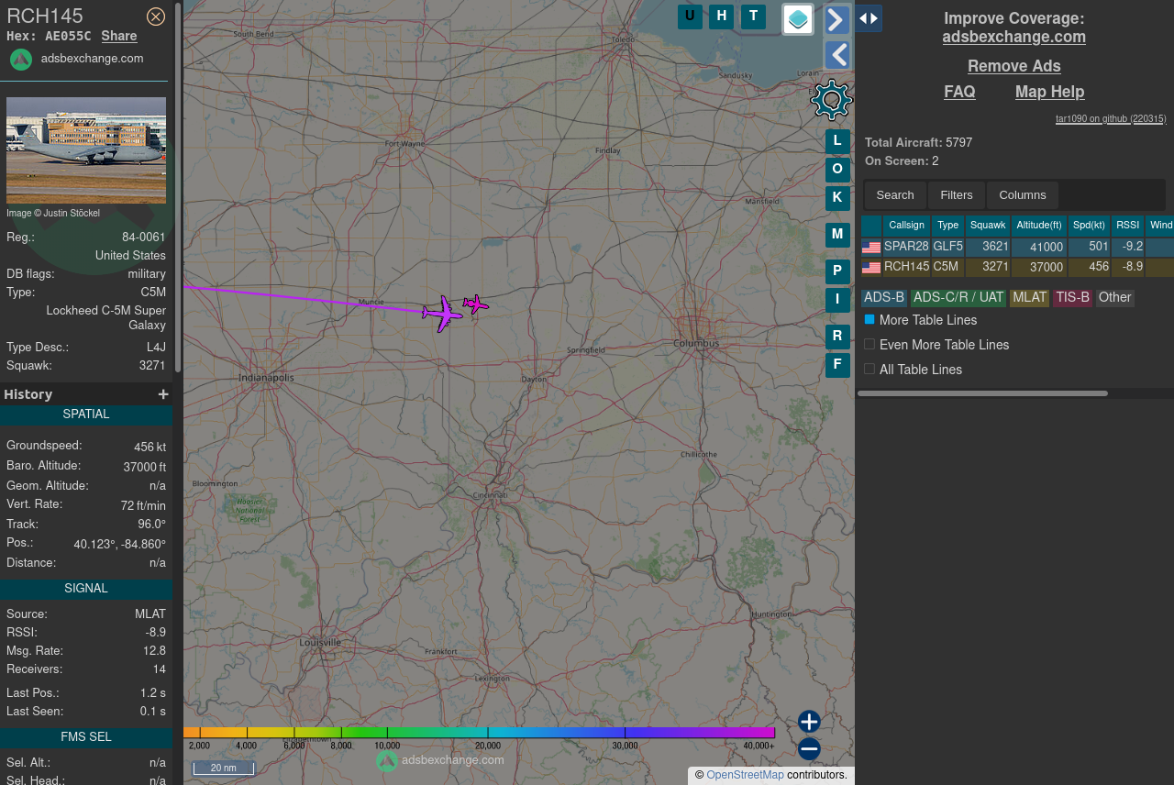The width and height of the screenshot is (1174, 785).
Task: Toggle sidebar width with double-arrow button
Action: pos(869,18)
